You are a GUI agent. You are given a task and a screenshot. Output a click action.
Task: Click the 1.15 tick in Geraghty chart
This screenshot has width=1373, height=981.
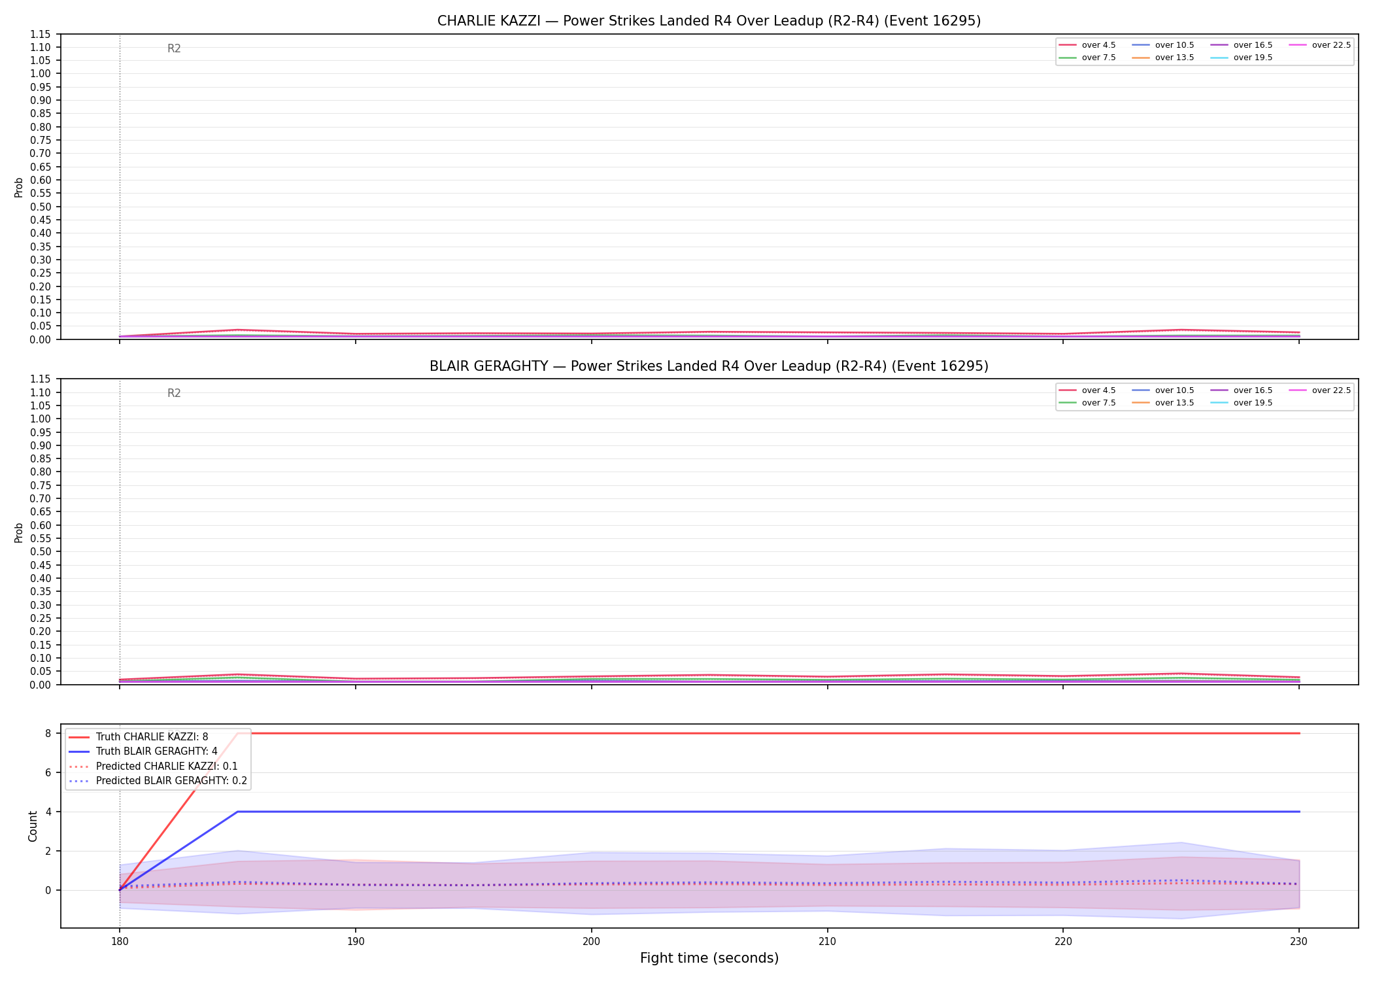41,379
